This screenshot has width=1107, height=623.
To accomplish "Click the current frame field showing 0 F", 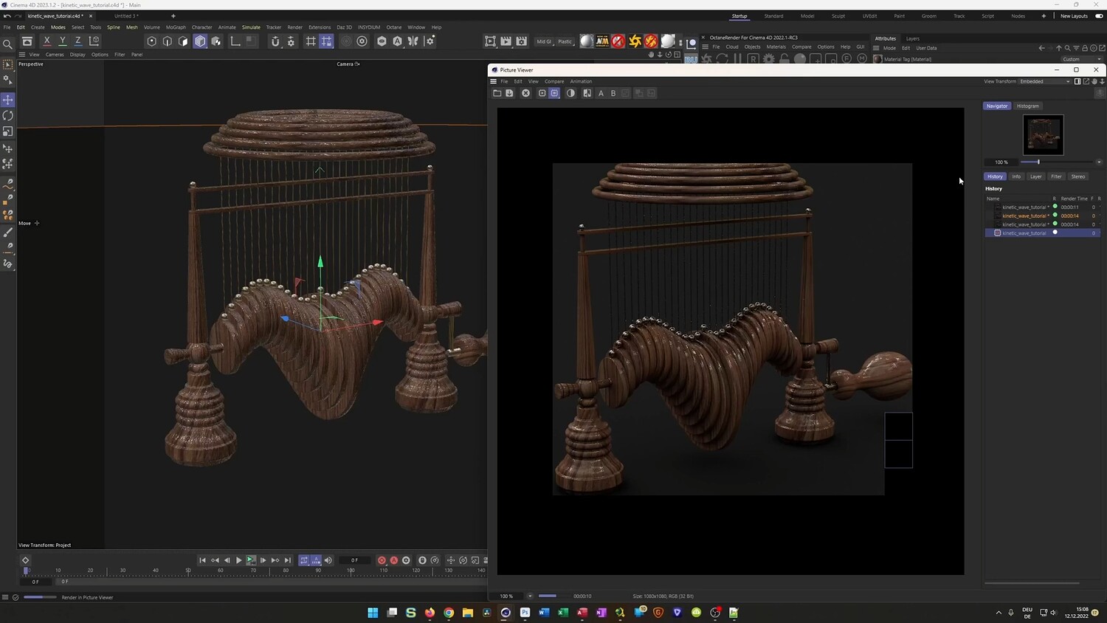I will (x=354, y=560).
